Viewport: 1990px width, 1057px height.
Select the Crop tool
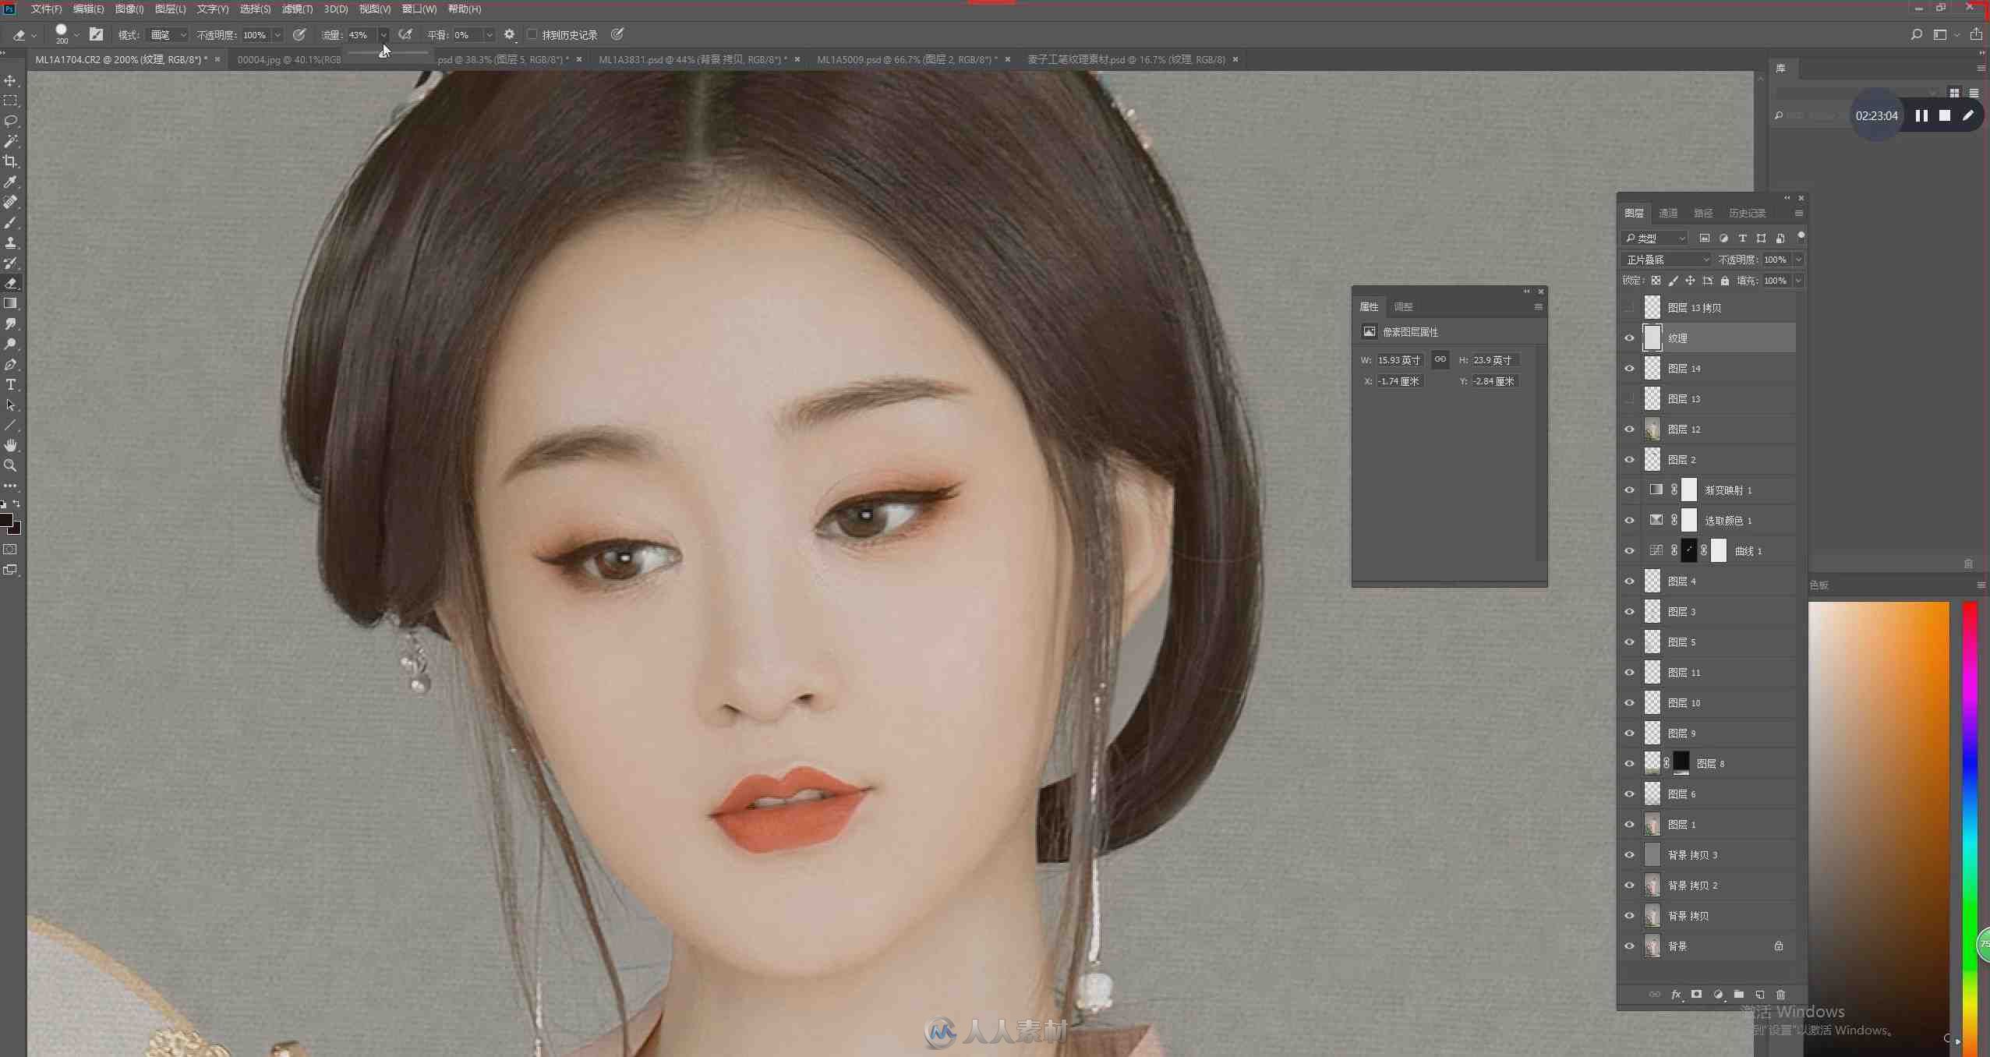(10, 161)
